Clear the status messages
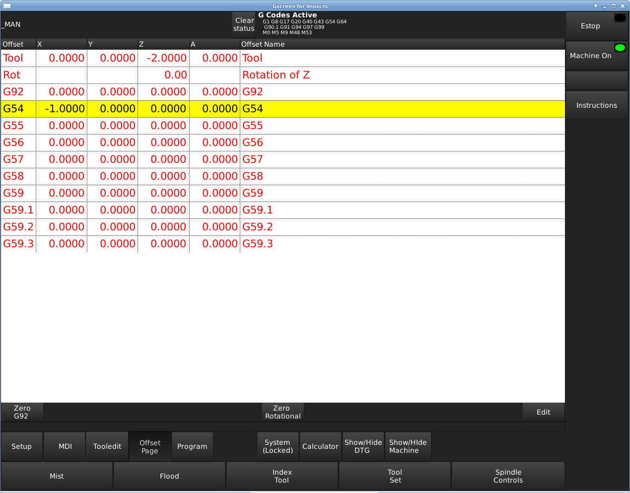This screenshot has width=630, height=493. click(x=244, y=24)
